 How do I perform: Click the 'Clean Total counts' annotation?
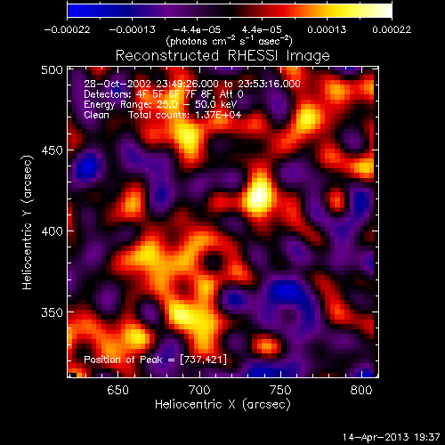click(163, 115)
